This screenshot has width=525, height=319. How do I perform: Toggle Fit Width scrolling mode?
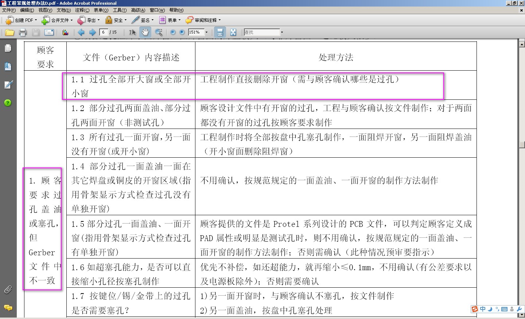click(x=220, y=32)
